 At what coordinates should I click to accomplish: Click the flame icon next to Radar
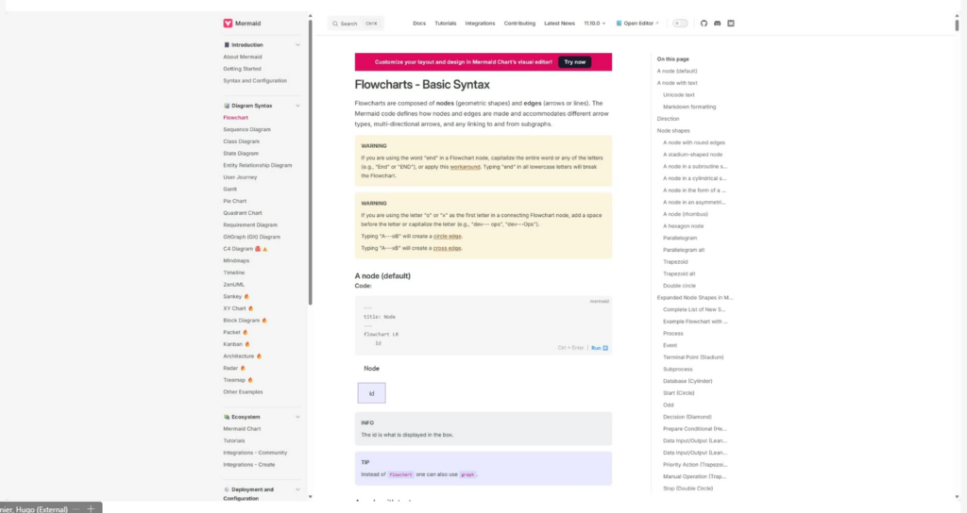tap(243, 369)
